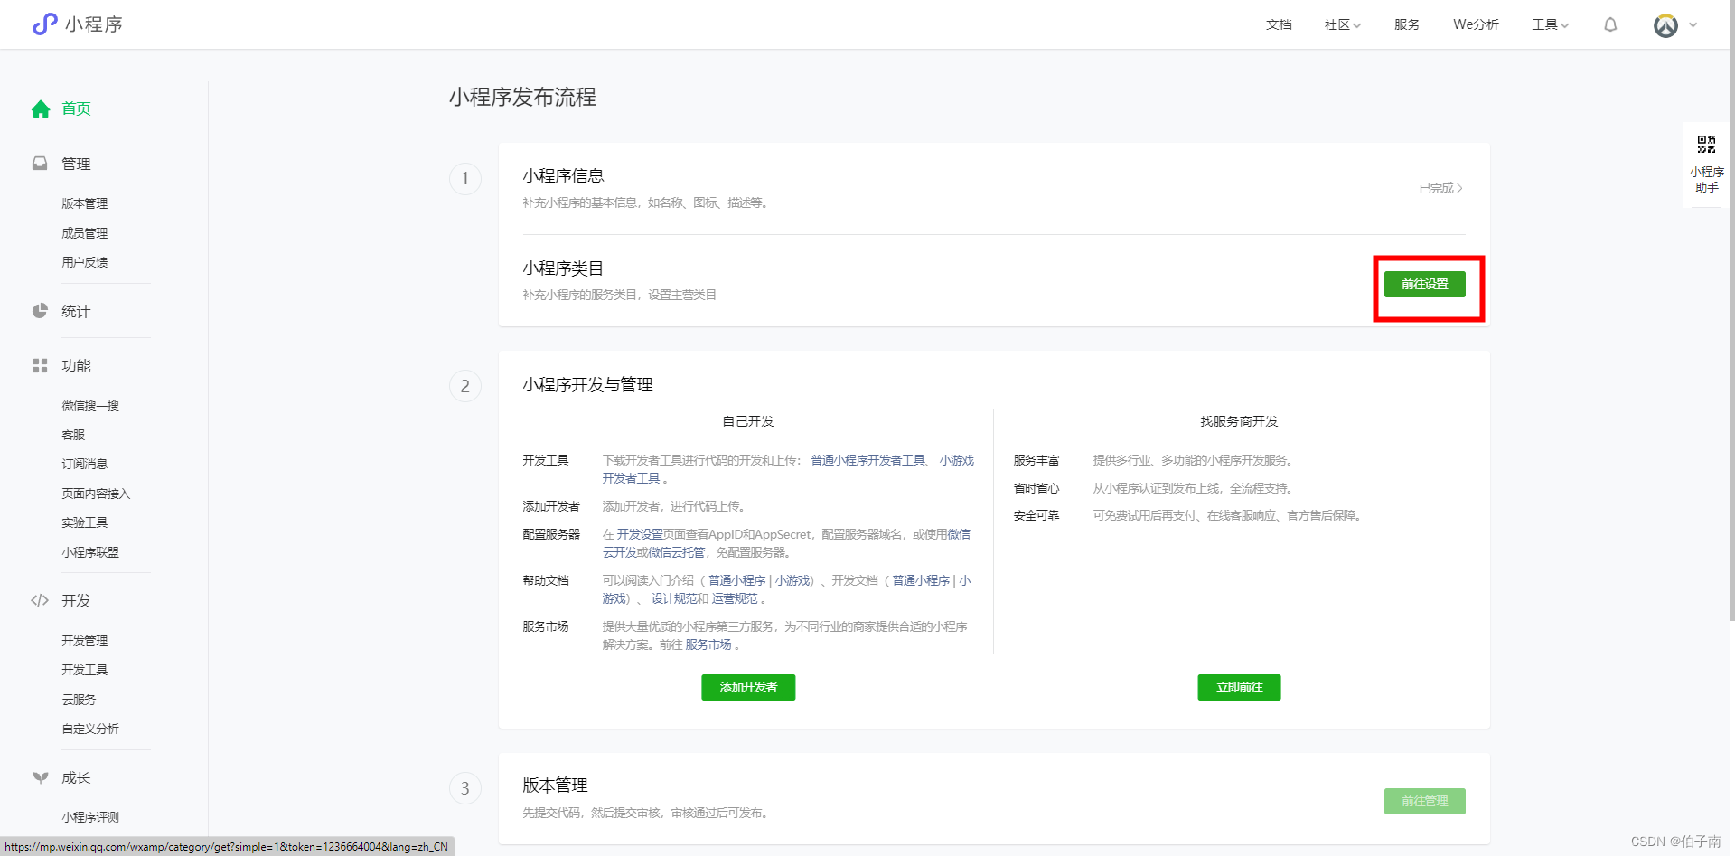Image resolution: width=1735 pixels, height=856 pixels.
Task: Select We分析 from top navigation
Action: click(1475, 24)
